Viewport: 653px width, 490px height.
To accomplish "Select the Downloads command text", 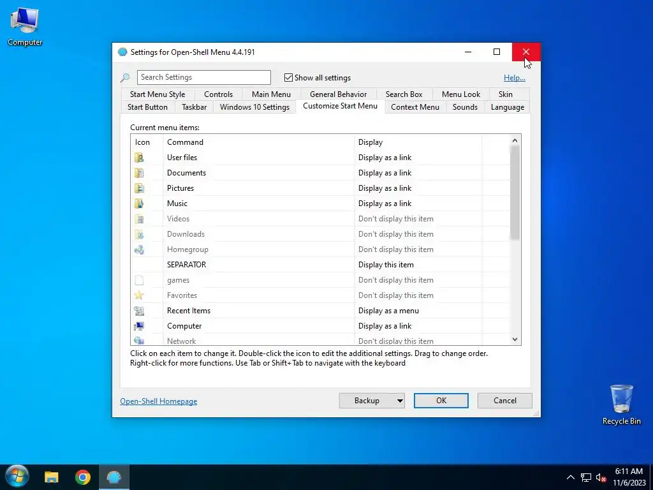I will tap(186, 234).
